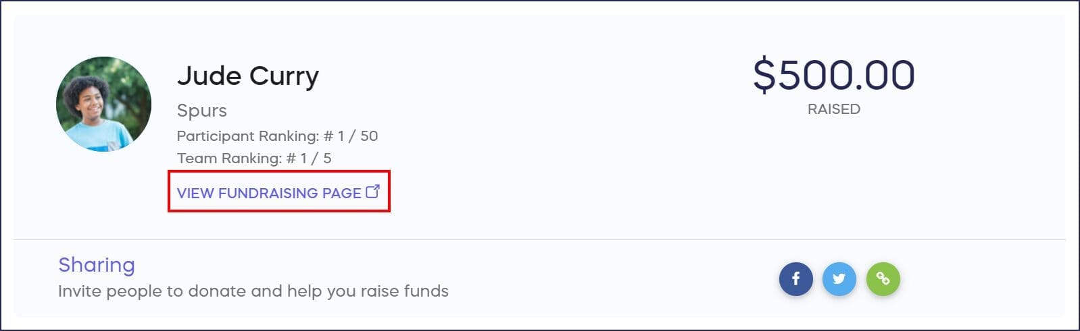Click the number 5 in Team Ranking
The width and height of the screenshot is (1080, 331).
point(327,158)
